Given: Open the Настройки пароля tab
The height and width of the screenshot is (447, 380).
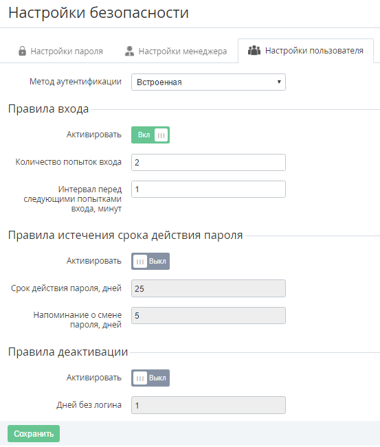Looking at the screenshot, I should [x=60, y=51].
